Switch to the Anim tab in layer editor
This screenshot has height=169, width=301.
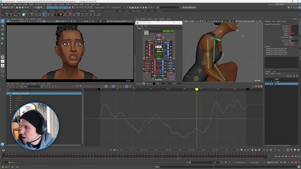(274, 71)
